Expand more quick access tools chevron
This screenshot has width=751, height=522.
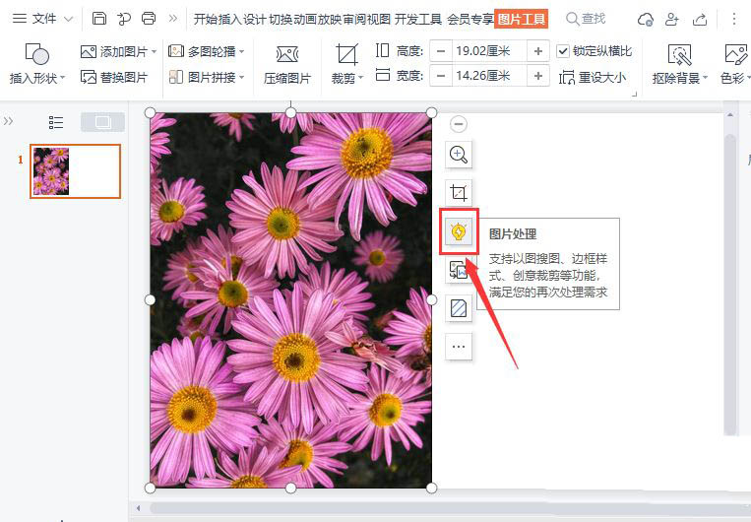pos(173,19)
